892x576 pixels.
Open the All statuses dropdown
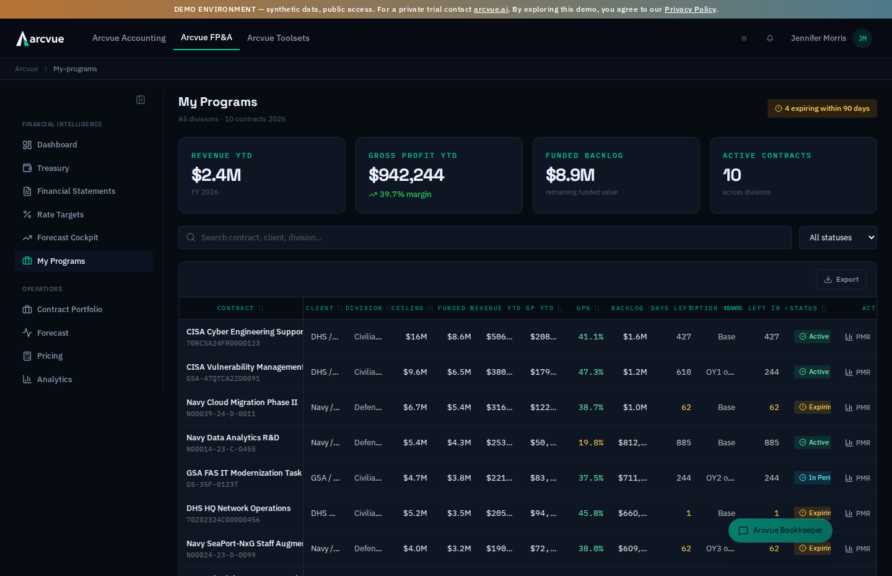click(x=837, y=238)
